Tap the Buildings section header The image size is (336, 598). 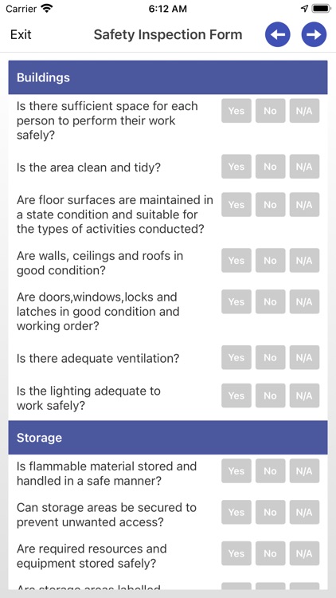click(168, 77)
